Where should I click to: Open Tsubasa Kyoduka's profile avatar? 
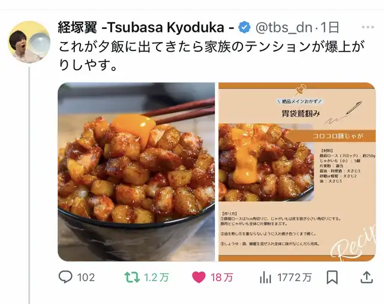pos(29,42)
